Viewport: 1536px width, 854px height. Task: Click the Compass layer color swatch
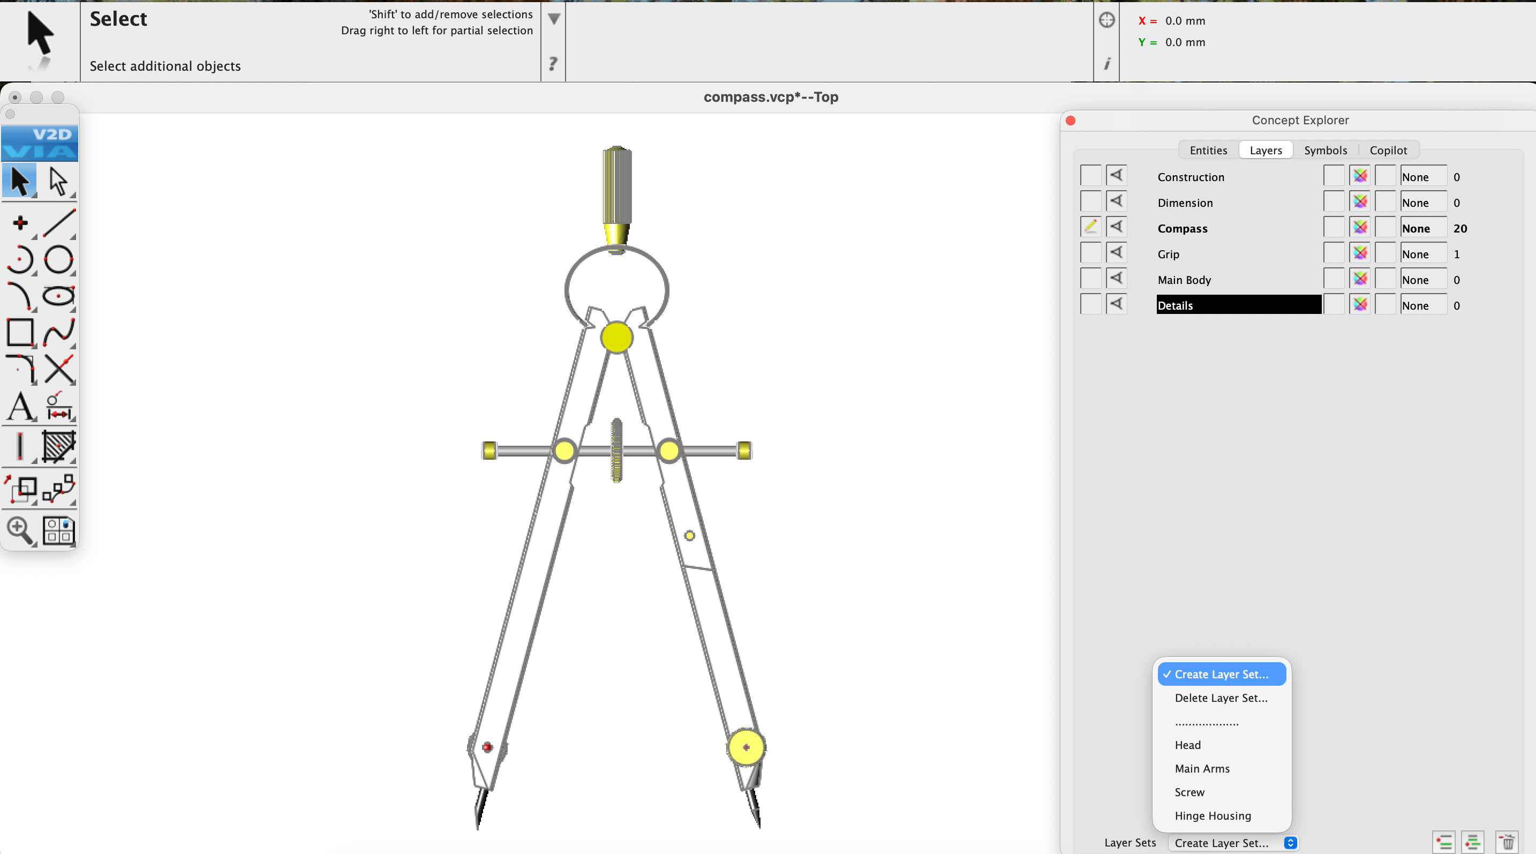(1359, 228)
